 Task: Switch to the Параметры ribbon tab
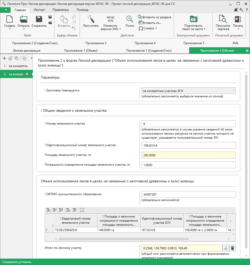pyautogui.click(x=61, y=10)
